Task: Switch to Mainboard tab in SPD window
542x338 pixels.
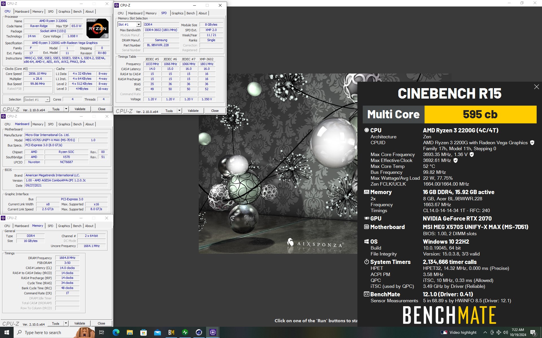Action: click(x=135, y=13)
